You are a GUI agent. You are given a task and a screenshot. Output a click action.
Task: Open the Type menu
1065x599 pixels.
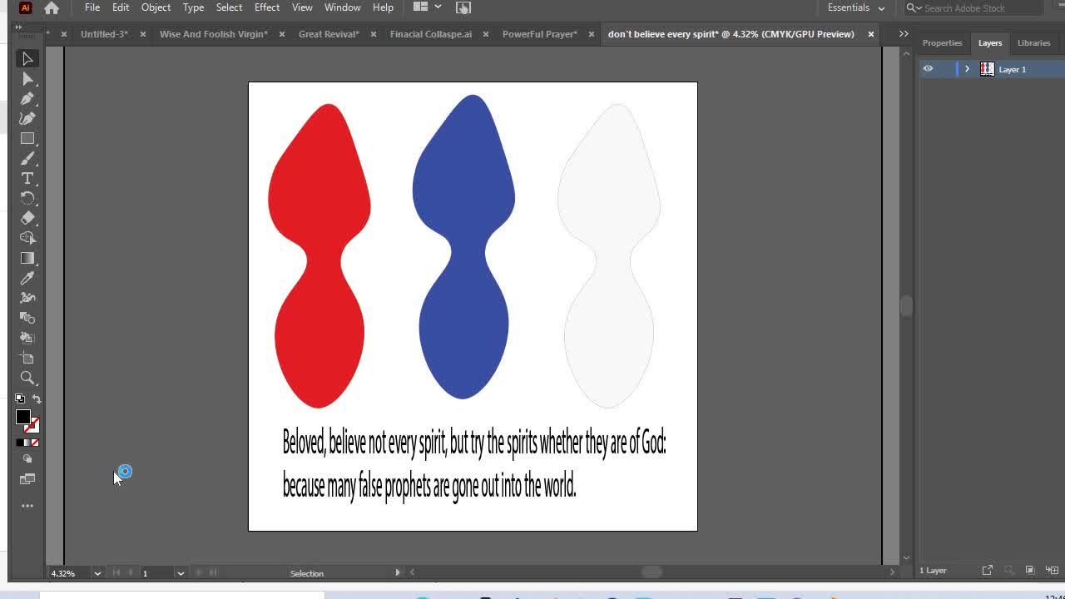[193, 7]
